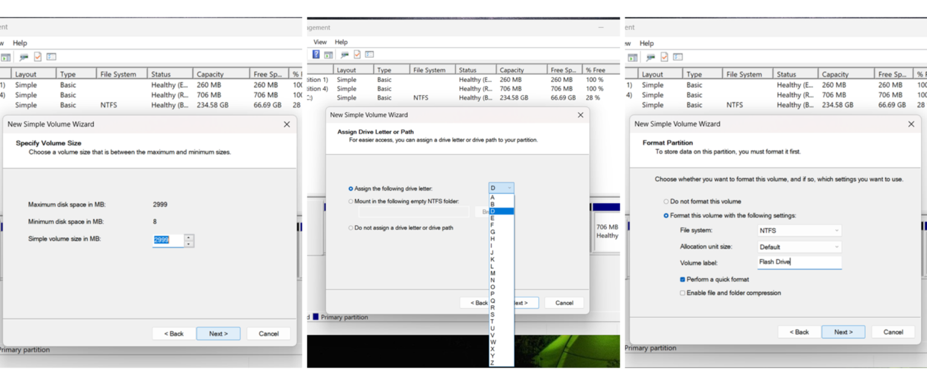The height and width of the screenshot is (383, 927).
Task: Click Next in the Format Partition wizard
Action: (x=843, y=331)
